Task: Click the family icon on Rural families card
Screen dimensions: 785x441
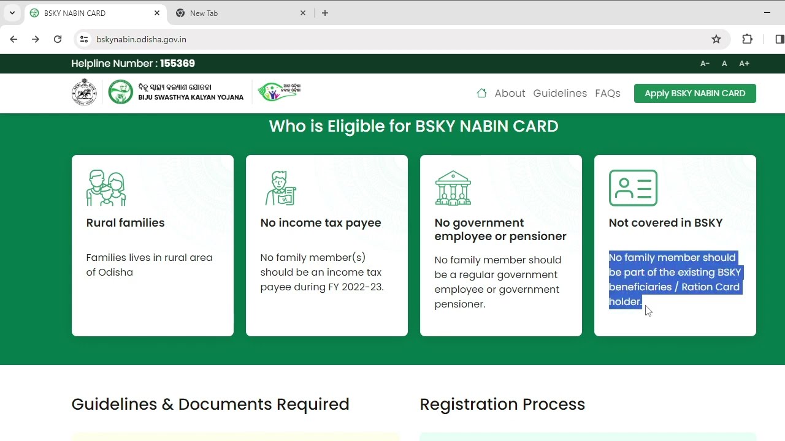Action: click(x=106, y=188)
